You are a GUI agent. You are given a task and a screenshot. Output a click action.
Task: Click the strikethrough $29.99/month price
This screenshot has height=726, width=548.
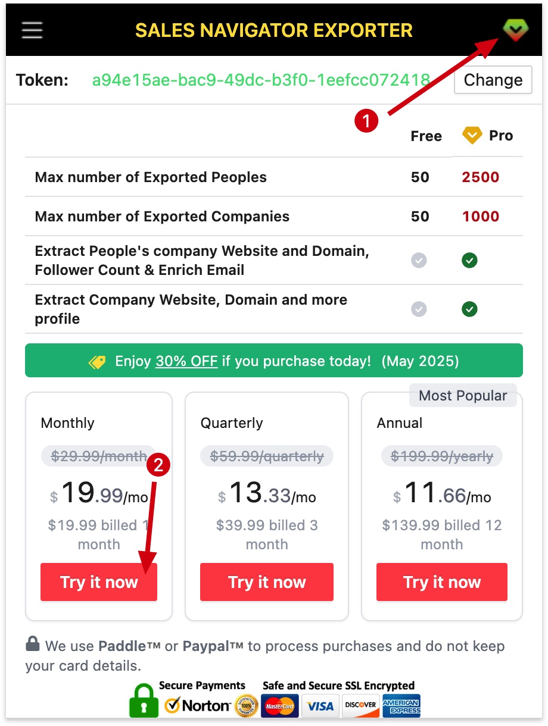[97, 456]
